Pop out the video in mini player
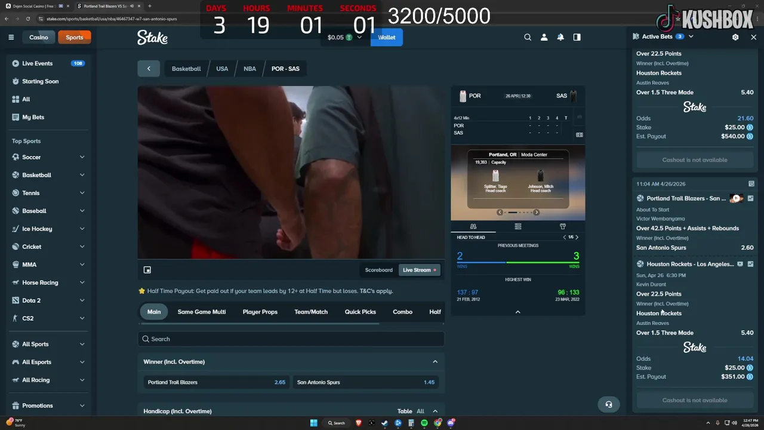Screen dimensions: 764x430 coord(147,270)
